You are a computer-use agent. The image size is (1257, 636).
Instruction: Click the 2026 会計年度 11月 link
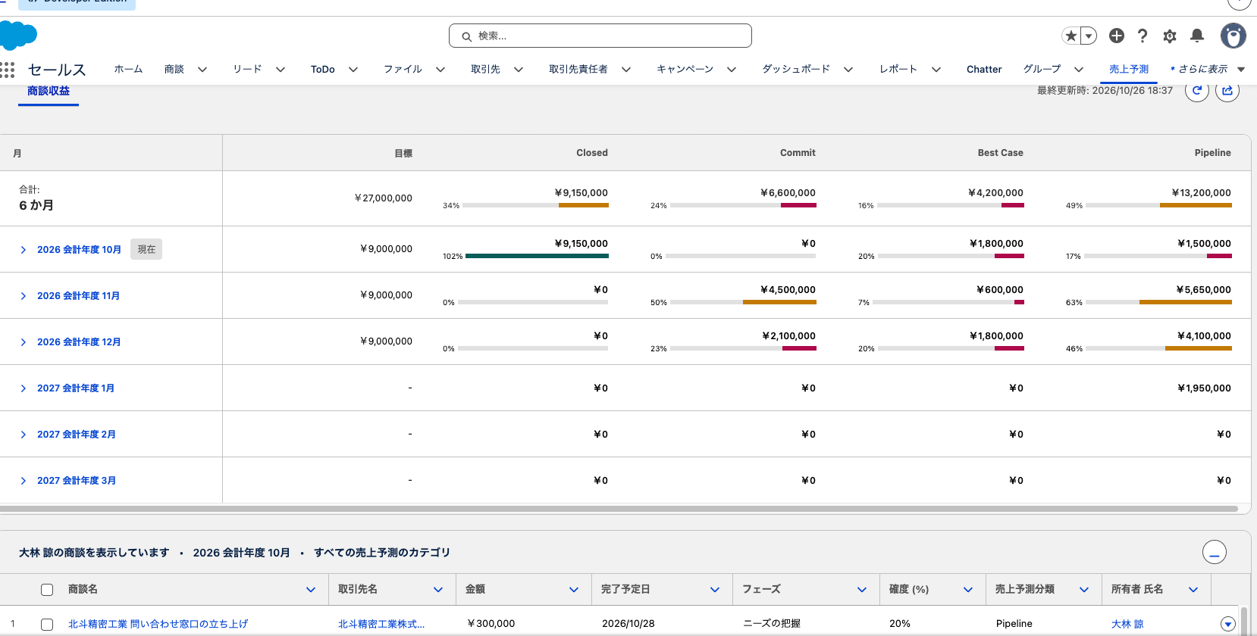pos(78,296)
